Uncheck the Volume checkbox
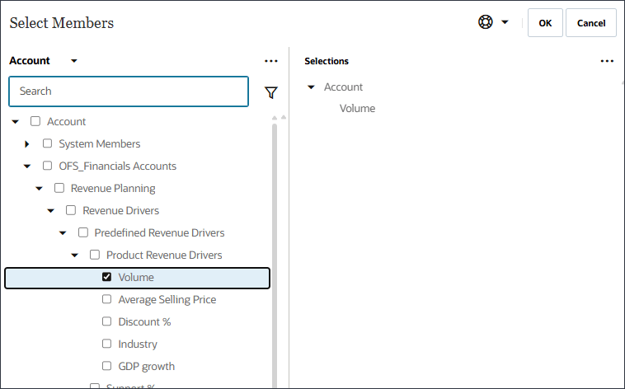 click(x=106, y=277)
